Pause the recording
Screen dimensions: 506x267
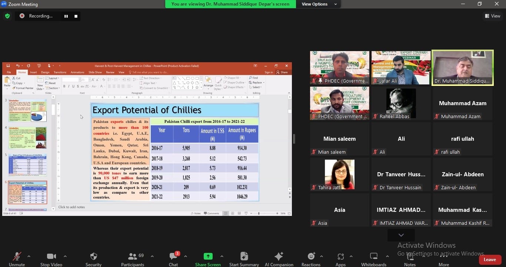pyautogui.click(x=66, y=16)
